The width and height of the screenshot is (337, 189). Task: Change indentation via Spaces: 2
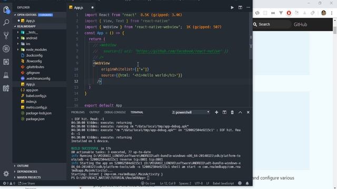[x=185, y=183]
